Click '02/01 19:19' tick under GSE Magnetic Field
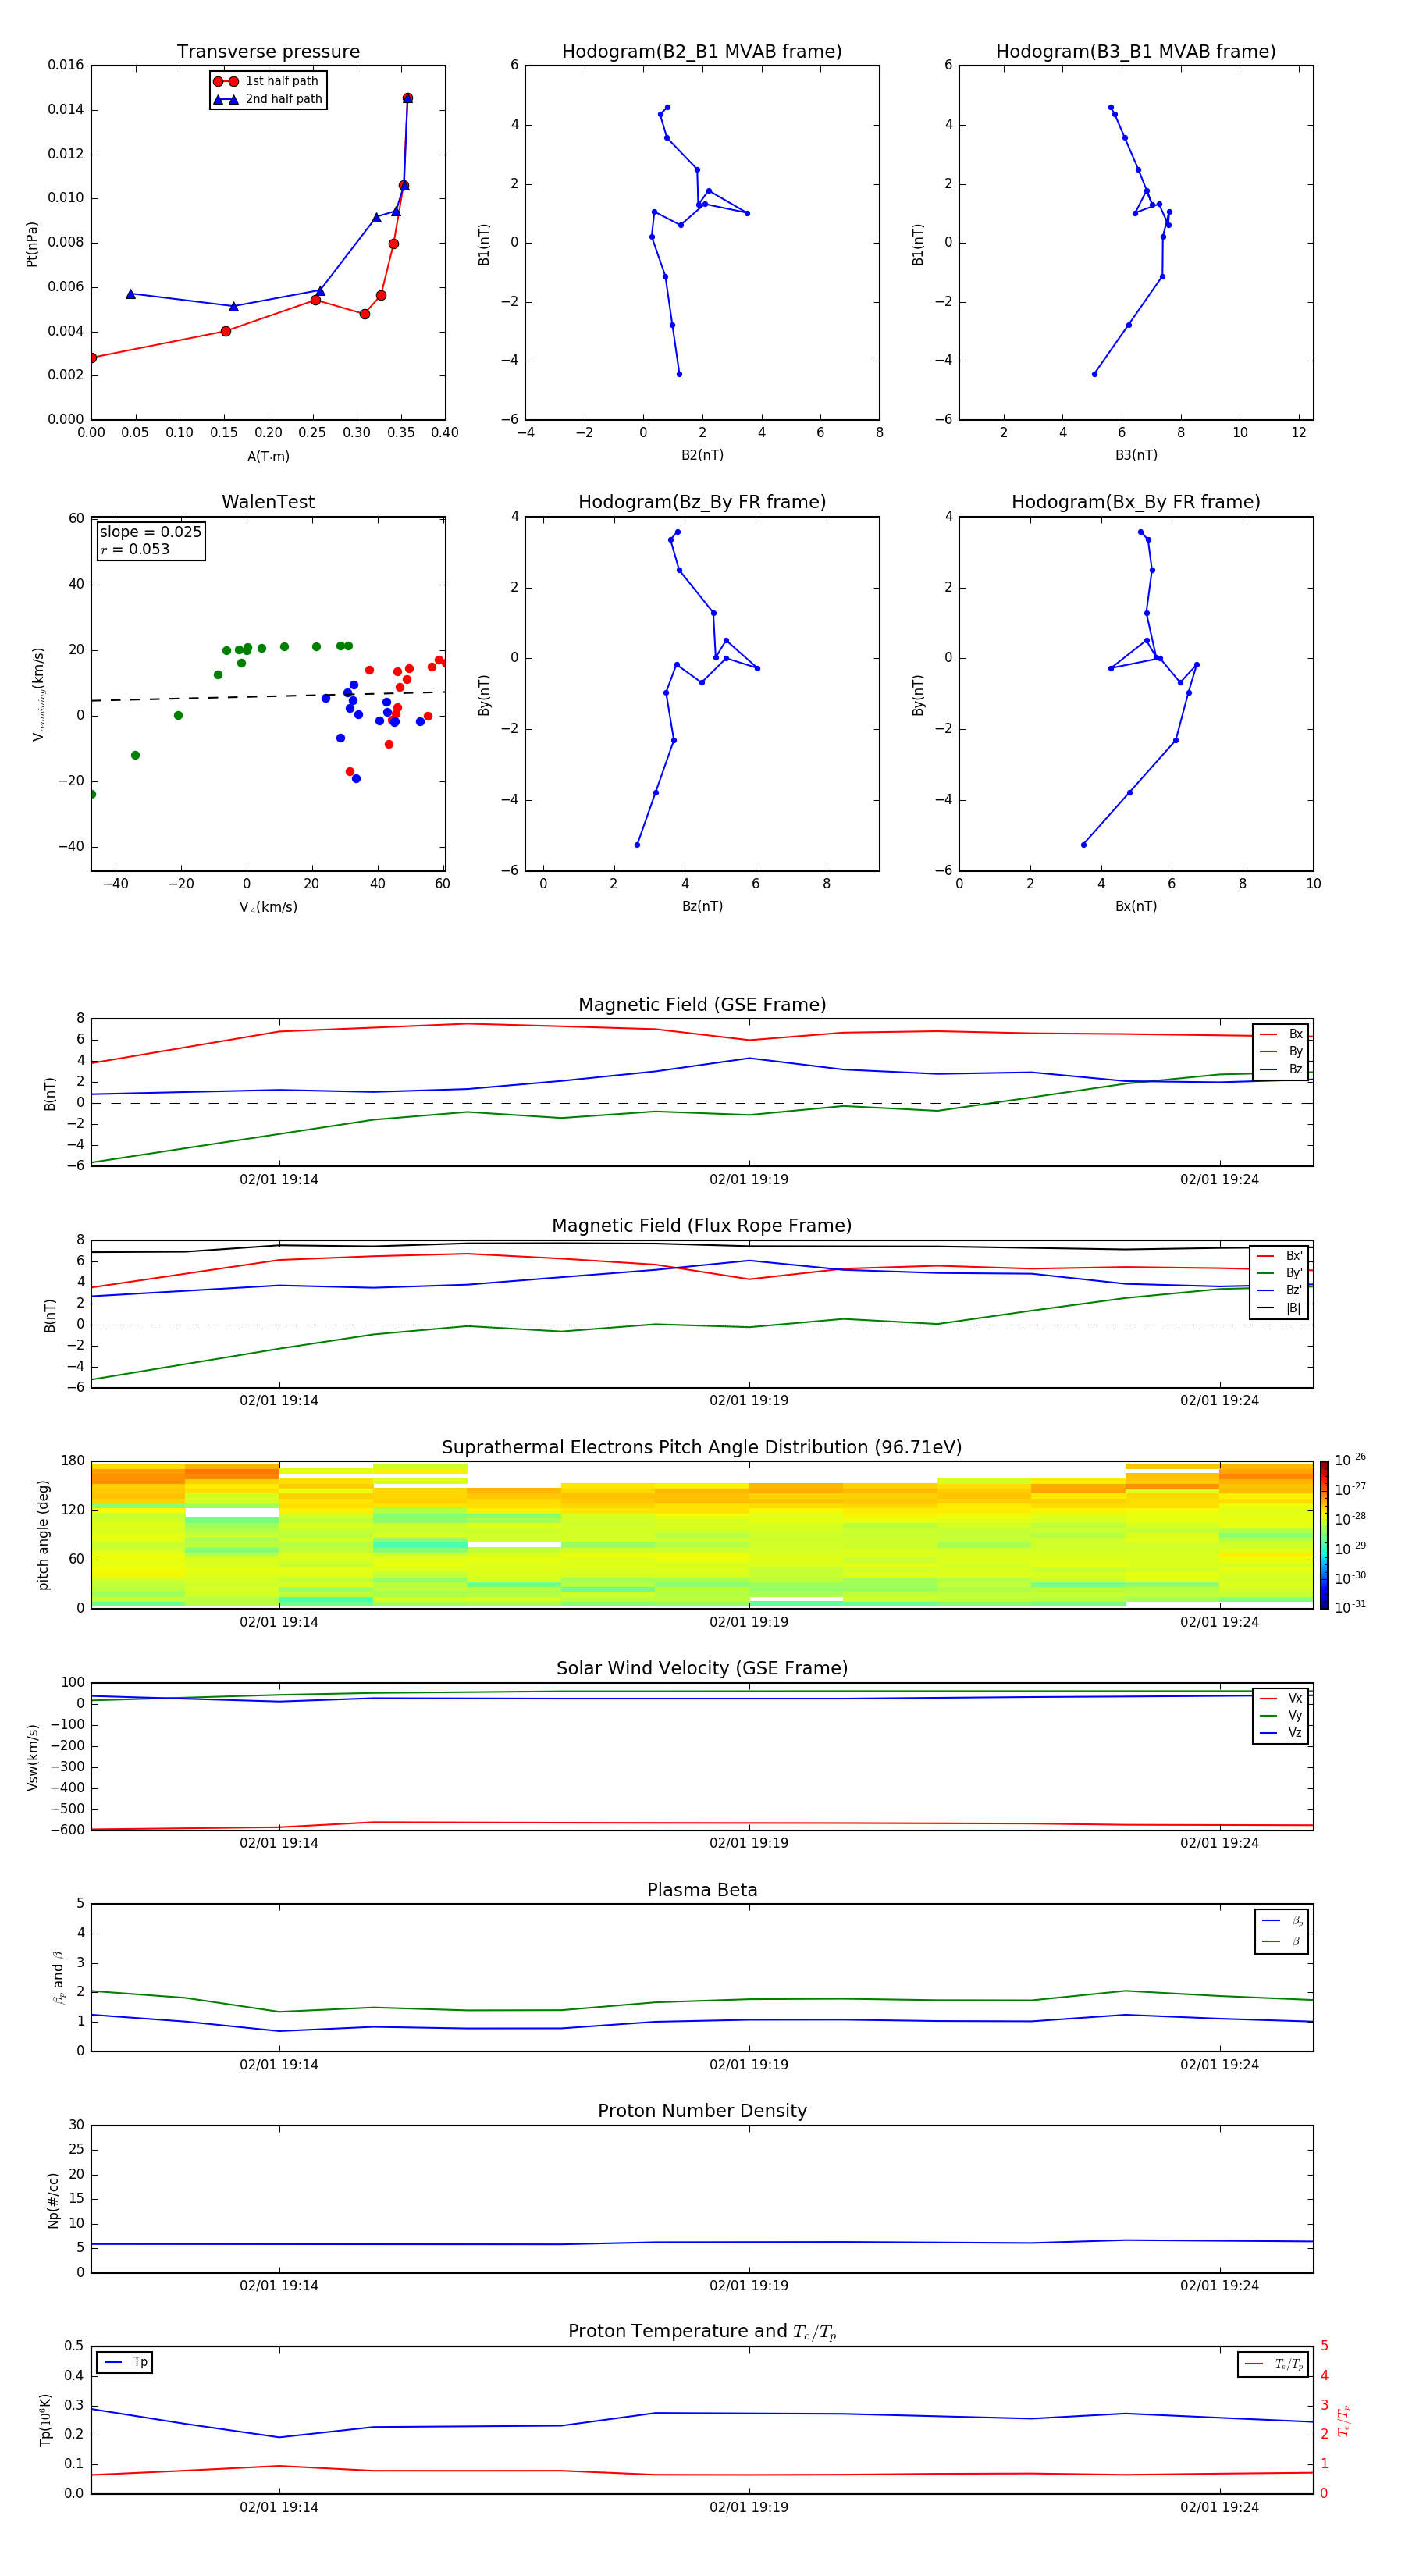 [749, 1180]
